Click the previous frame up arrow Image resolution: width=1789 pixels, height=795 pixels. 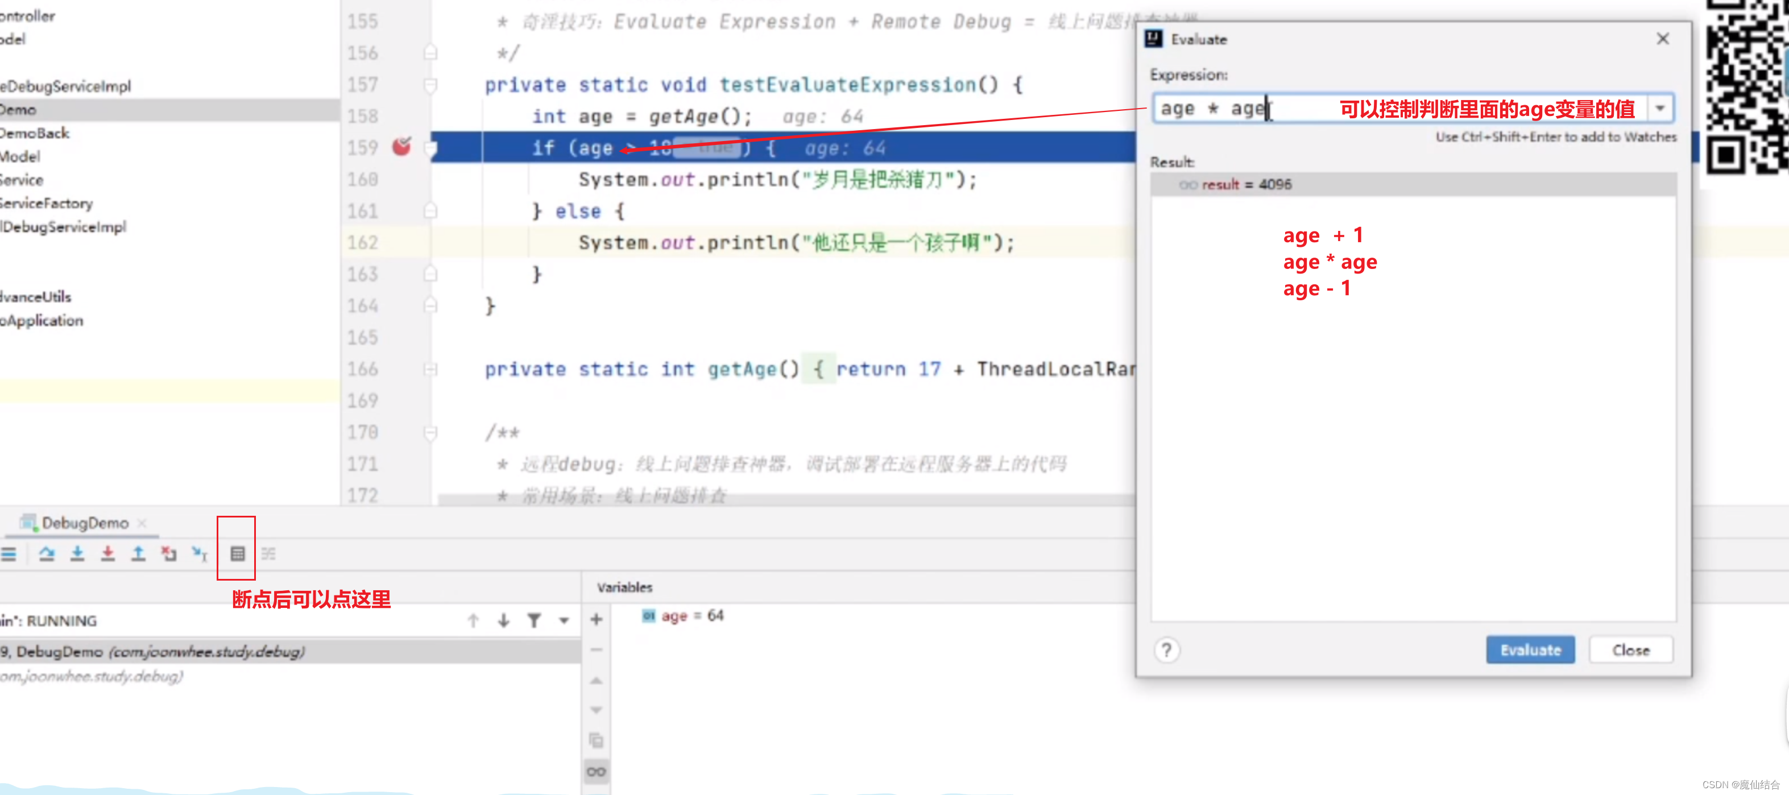pyautogui.click(x=473, y=620)
